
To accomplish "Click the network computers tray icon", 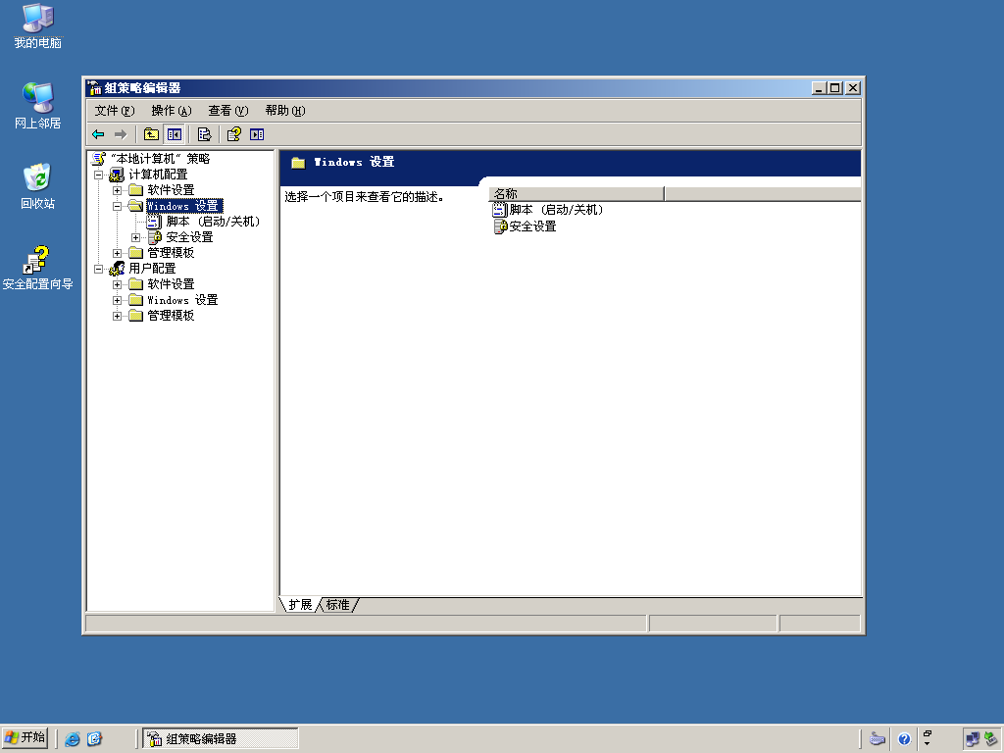I will [973, 739].
